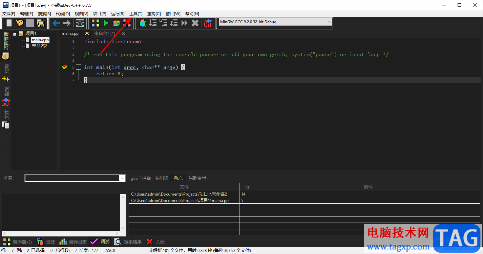Click the Continue double-arrow icon
The width and height of the screenshot is (483, 254).
(x=185, y=23)
